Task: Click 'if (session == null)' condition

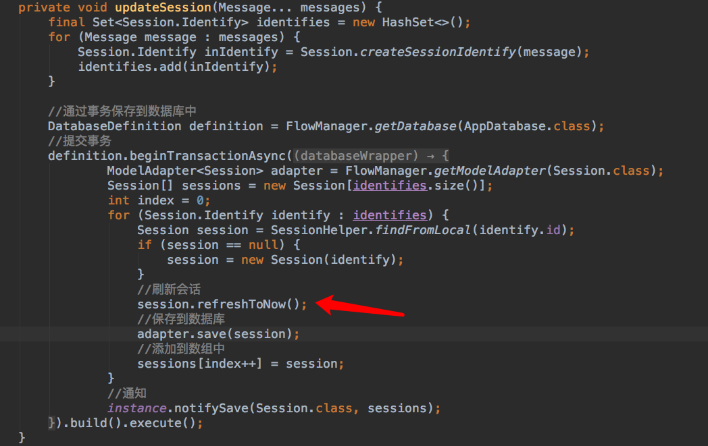Action: (211, 246)
